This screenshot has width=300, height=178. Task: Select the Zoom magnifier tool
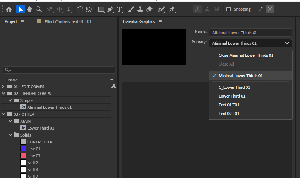[38, 9]
